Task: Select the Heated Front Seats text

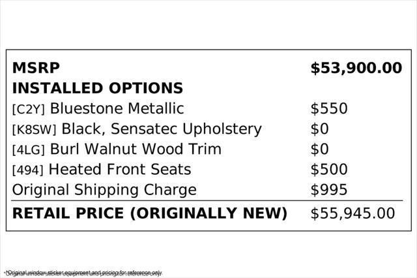Action: (120, 170)
